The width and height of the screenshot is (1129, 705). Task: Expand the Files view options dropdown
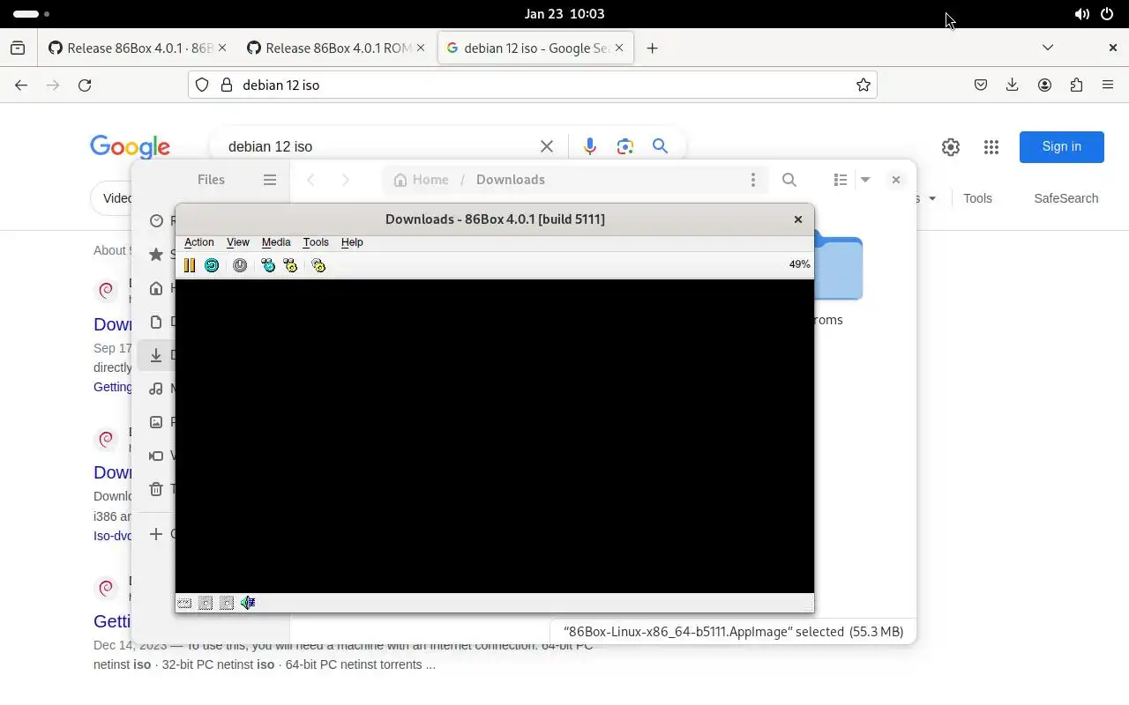coord(865,180)
